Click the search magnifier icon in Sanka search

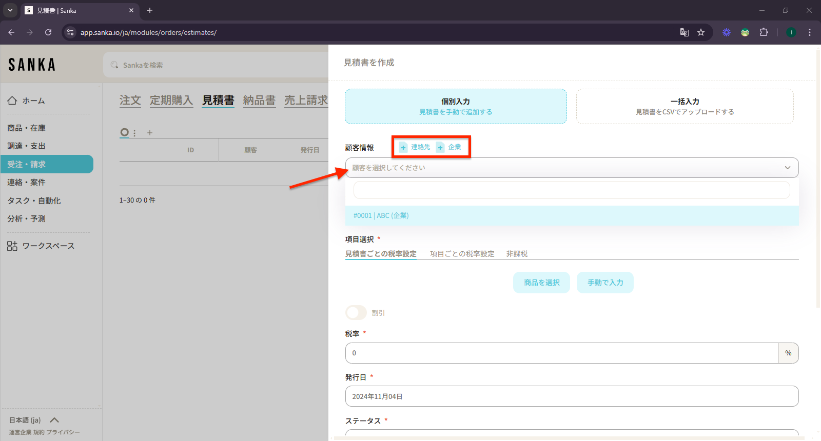tap(114, 65)
